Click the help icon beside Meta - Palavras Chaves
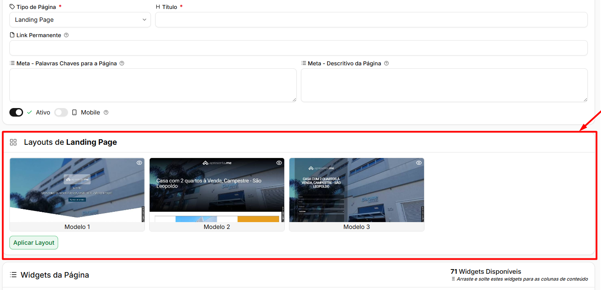Screen dimensions: 601x290 click(x=122, y=63)
